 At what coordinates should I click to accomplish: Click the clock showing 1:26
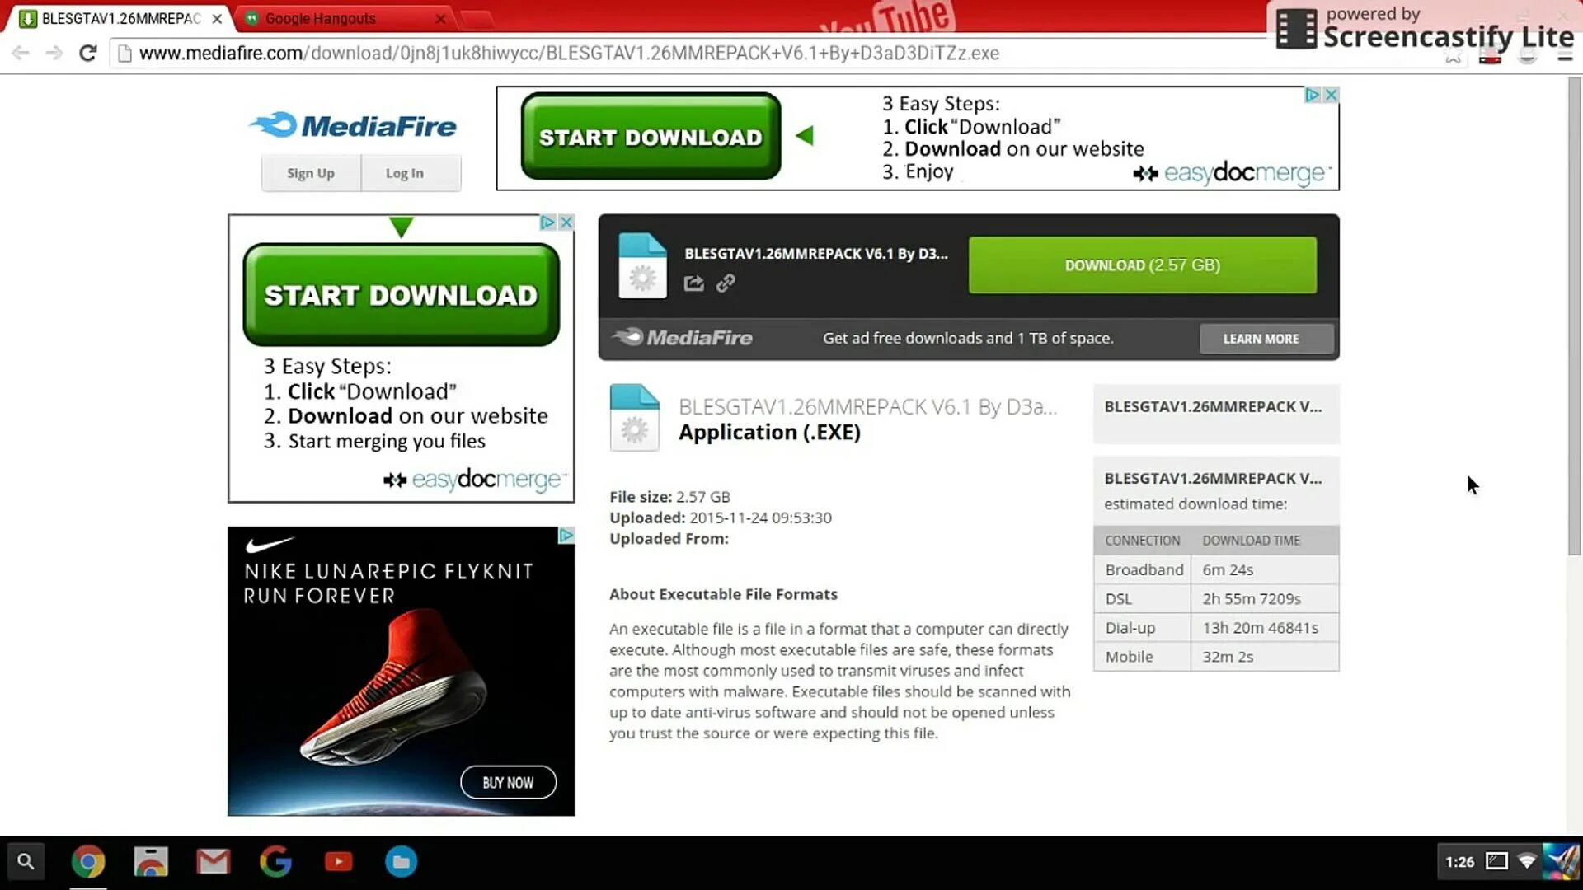pyautogui.click(x=1459, y=862)
